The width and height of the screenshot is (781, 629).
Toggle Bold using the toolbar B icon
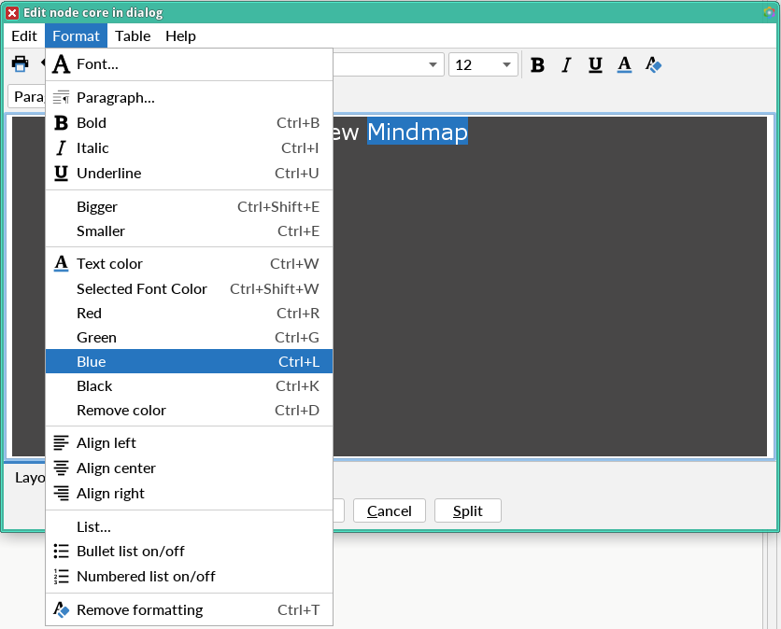pyautogui.click(x=537, y=65)
